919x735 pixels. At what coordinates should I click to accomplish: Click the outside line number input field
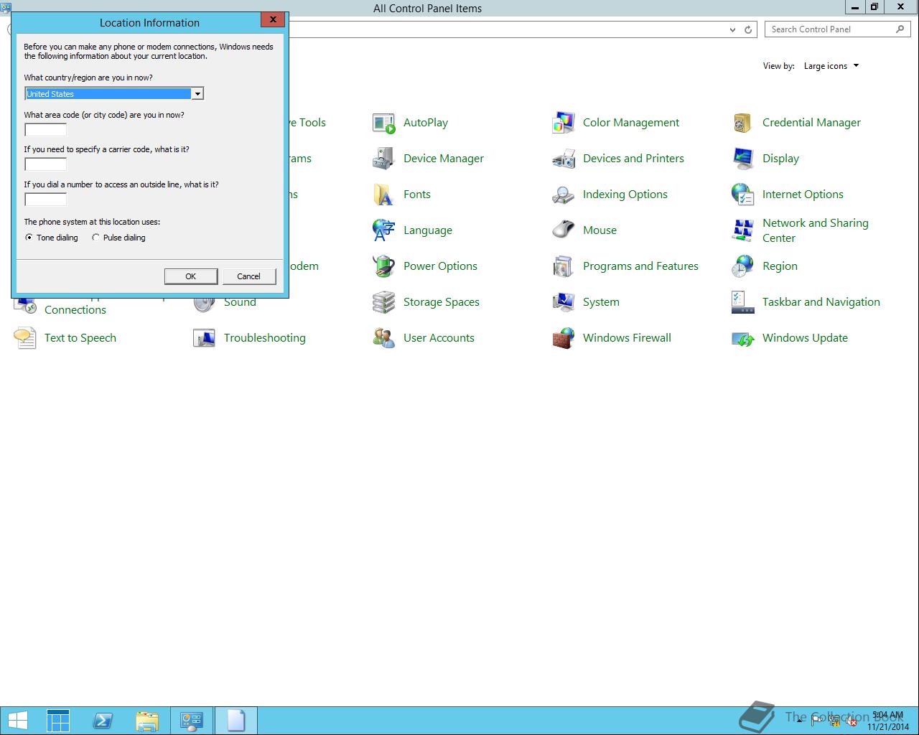coord(45,200)
